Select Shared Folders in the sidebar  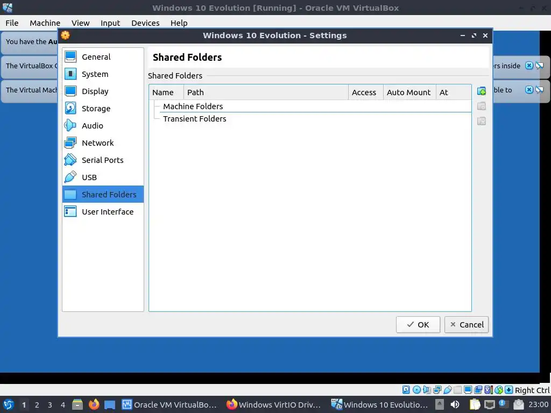tap(103, 194)
